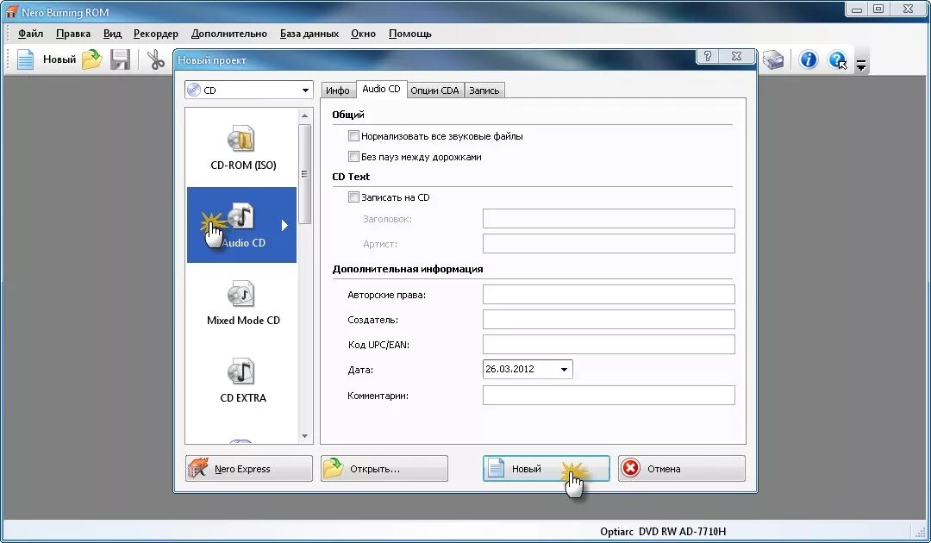
Task: Click the Код UPC/EAN input field
Action: [609, 344]
